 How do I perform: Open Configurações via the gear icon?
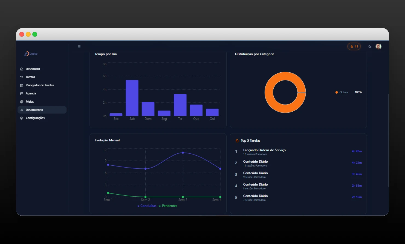pos(22,118)
